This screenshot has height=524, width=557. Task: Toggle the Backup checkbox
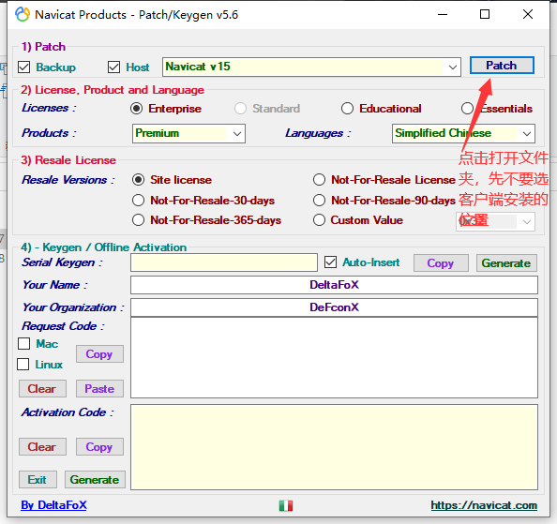tap(23, 67)
